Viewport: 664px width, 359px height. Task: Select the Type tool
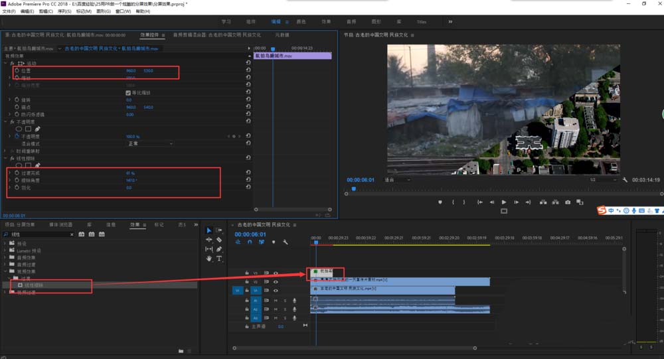[219, 258]
